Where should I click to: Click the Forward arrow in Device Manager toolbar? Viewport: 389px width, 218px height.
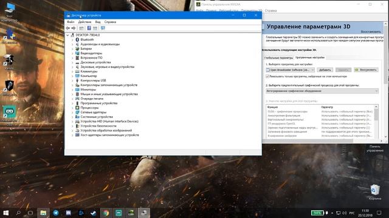pos(74,28)
